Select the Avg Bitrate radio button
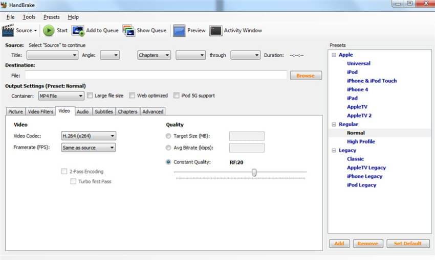The image size is (435, 260). (x=169, y=148)
